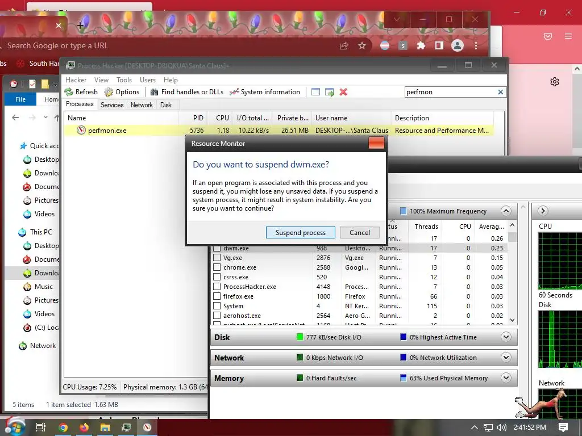Toggle Chrome side panel icon
The image size is (582, 436).
coord(439,45)
